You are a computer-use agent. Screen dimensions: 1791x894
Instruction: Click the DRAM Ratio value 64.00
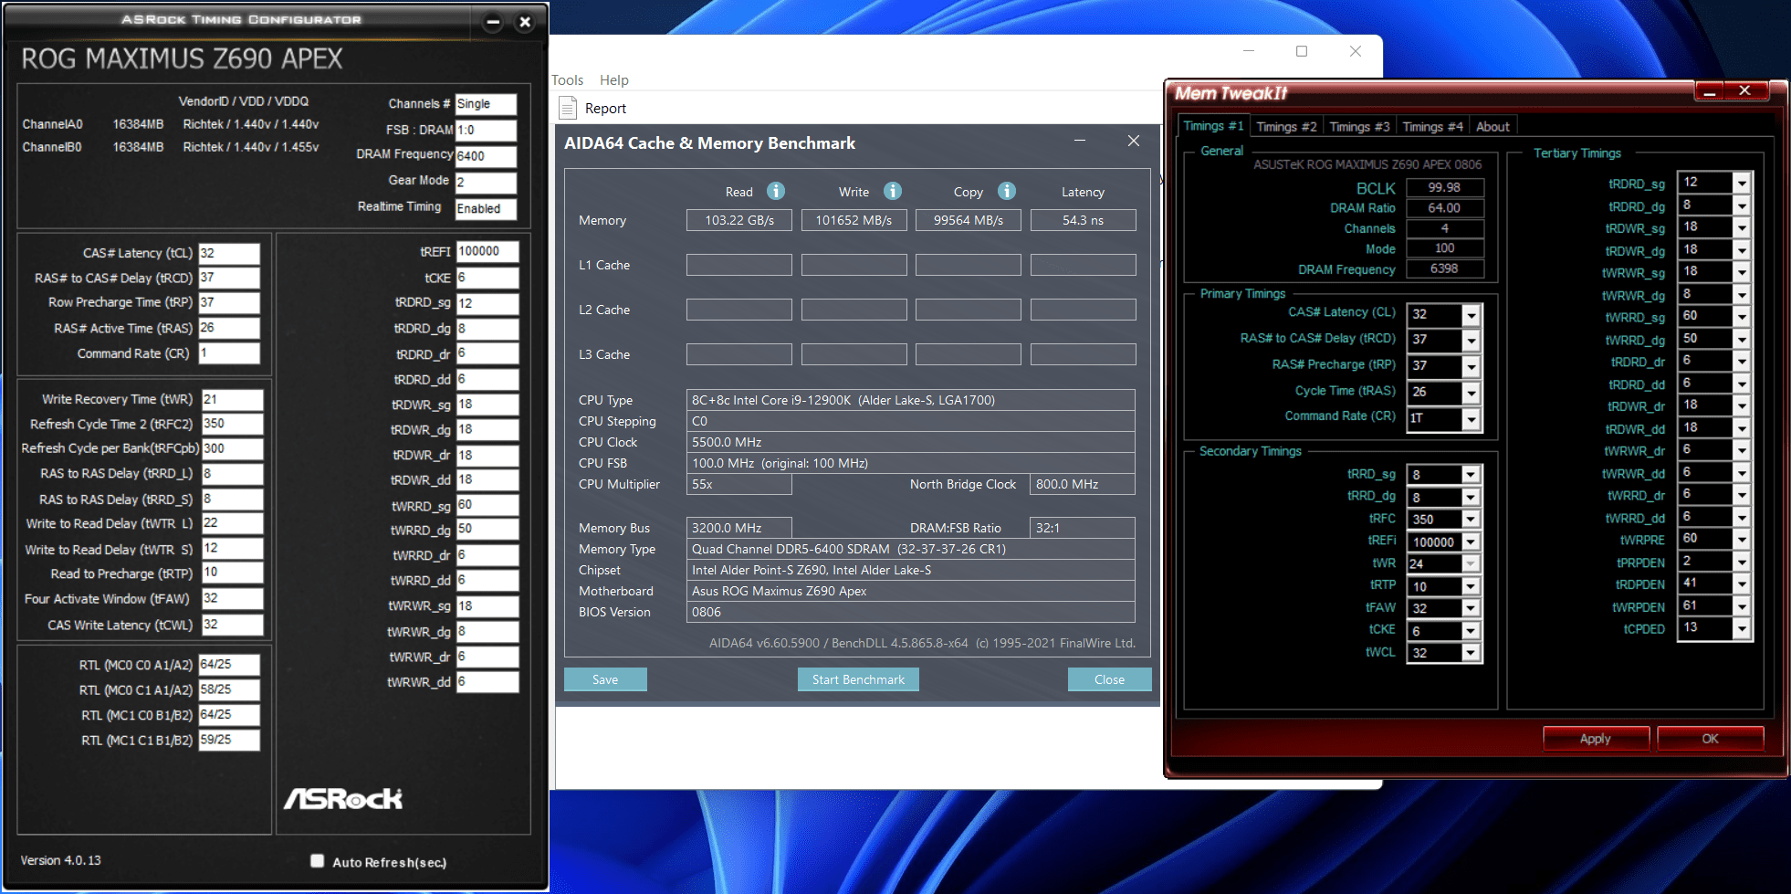(x=1444, y=208)
